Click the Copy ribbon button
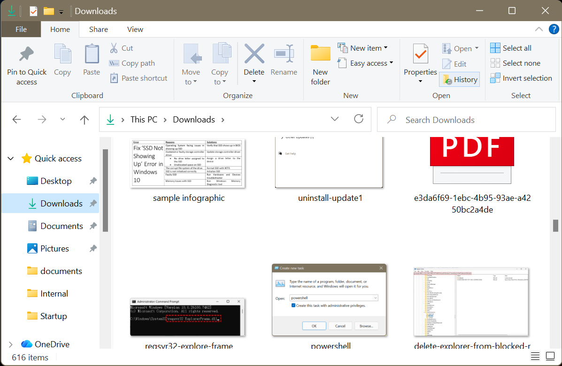 click(x=62, y=60)
